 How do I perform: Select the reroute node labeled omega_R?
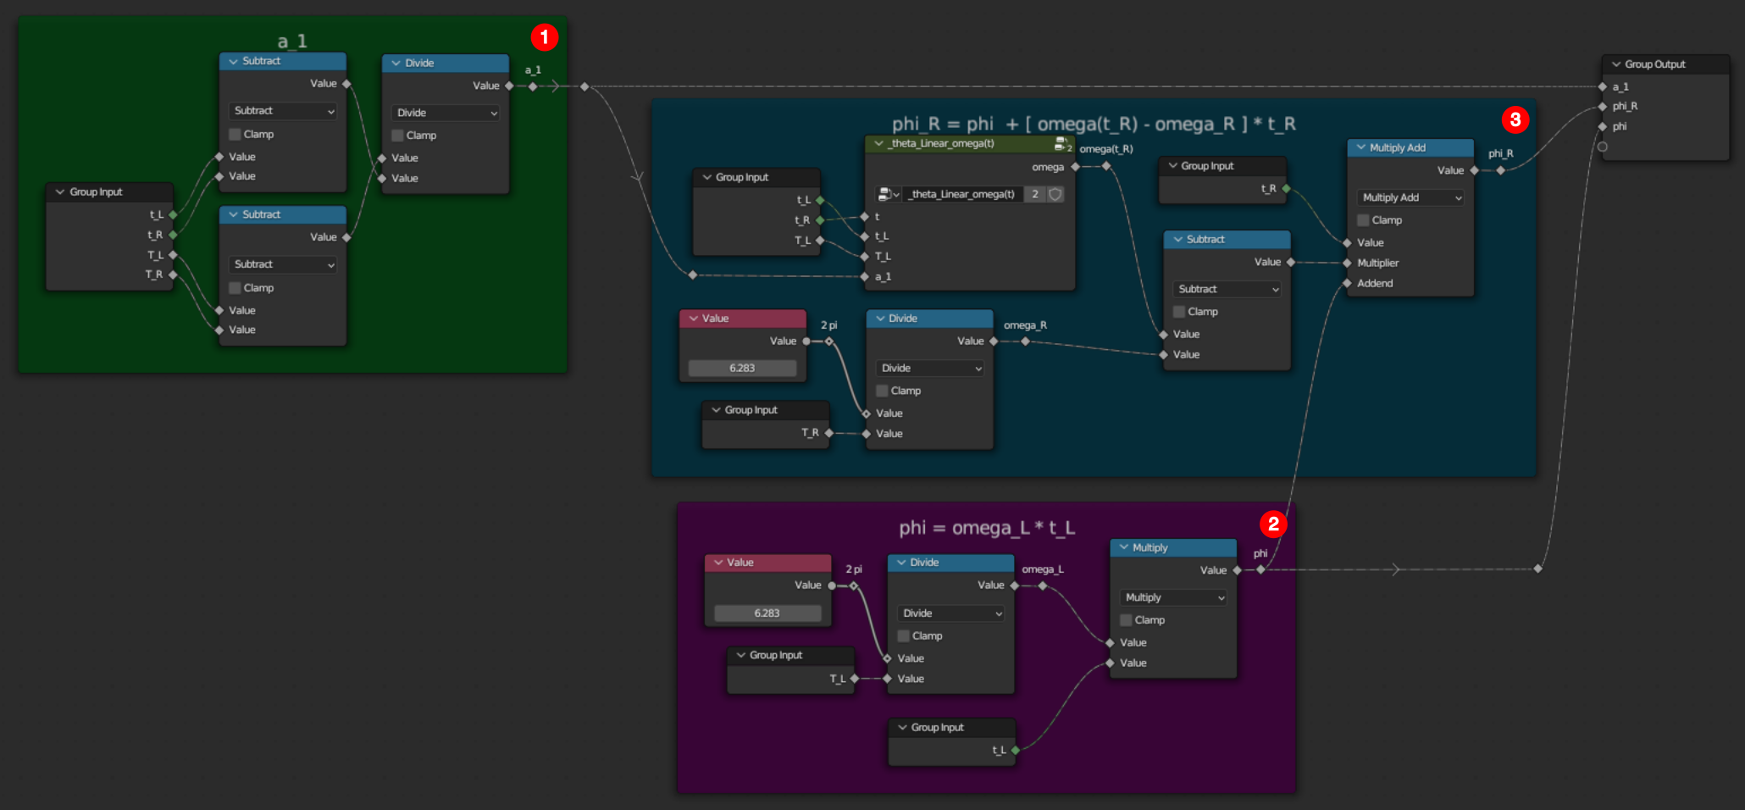(x=1025, y=341)
